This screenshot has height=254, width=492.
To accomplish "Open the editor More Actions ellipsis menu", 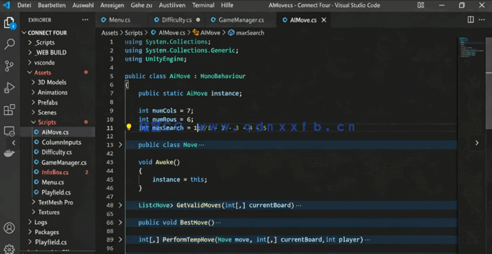I will pyautogui.click(x=482, y=20).
